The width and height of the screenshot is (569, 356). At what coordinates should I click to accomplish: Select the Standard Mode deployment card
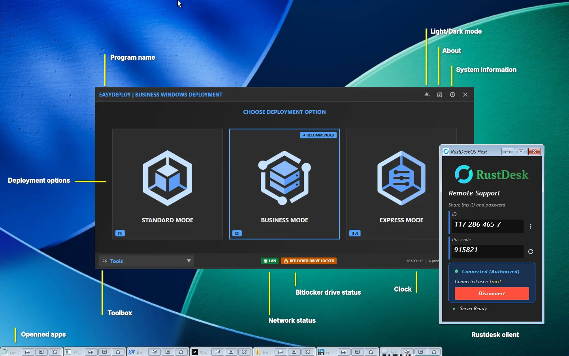coord(168,184)
